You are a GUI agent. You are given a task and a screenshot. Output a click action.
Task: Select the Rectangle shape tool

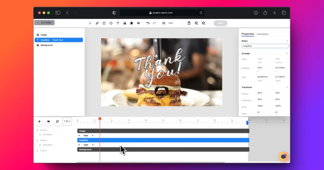pos(104,23)
